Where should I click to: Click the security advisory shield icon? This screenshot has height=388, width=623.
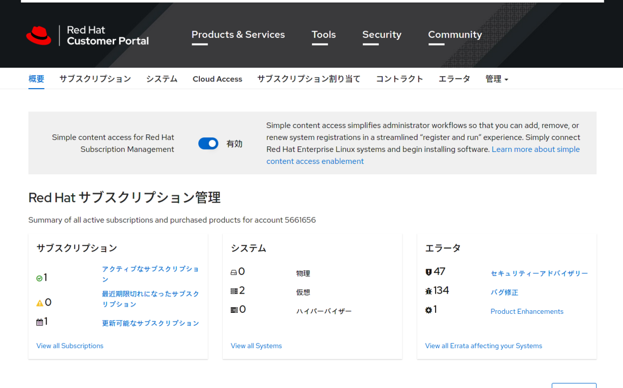[x=428, y=272]
